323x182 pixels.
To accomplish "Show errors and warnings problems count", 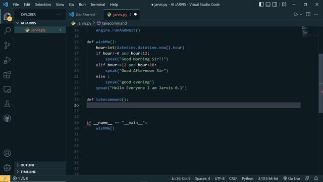I will pos(20,178).
